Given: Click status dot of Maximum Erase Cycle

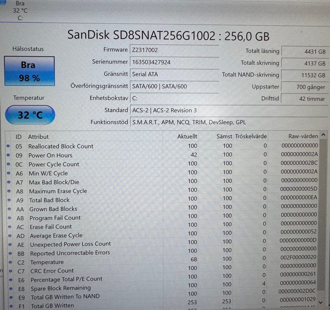Looking at the screenshot, I should 9,191.
